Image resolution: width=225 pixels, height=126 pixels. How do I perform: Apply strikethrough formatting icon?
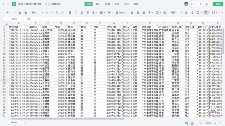(88, 13)
